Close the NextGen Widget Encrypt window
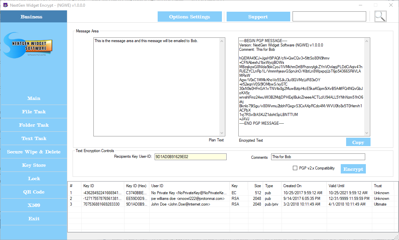This screenshot has height=240, width=399. (391, 5)
